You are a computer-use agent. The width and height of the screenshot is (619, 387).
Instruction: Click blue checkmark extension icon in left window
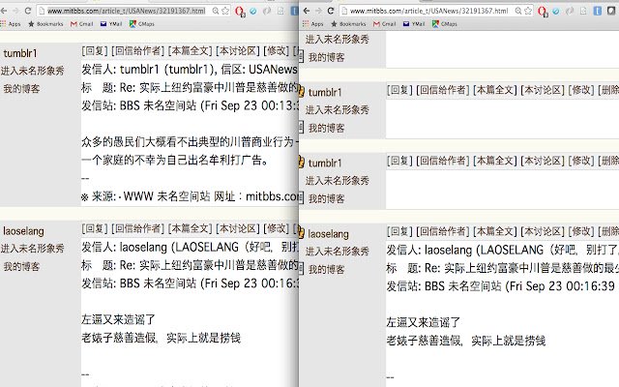[253, 11]
